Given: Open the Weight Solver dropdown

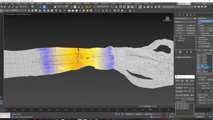Looking at the screenshot, I should click(204, 100).
